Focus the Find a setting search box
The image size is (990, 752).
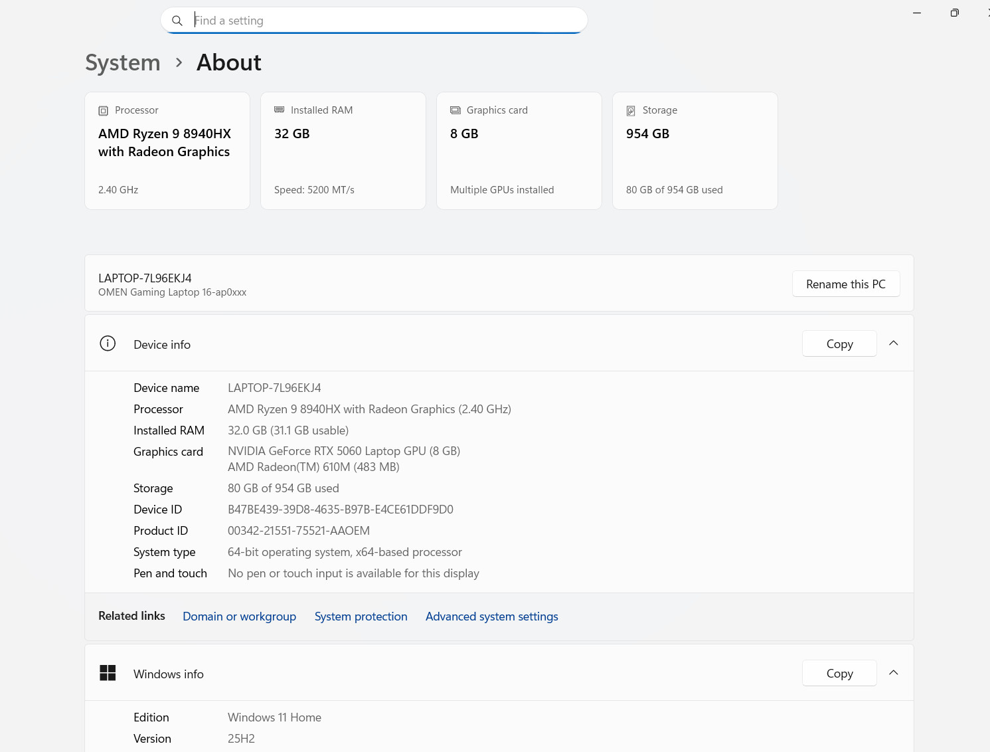(x=374, y=21)
